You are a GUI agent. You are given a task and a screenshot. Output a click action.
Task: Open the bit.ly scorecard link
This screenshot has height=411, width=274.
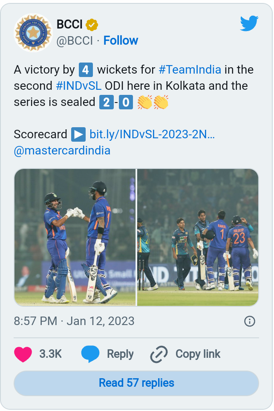coord(152,134)
